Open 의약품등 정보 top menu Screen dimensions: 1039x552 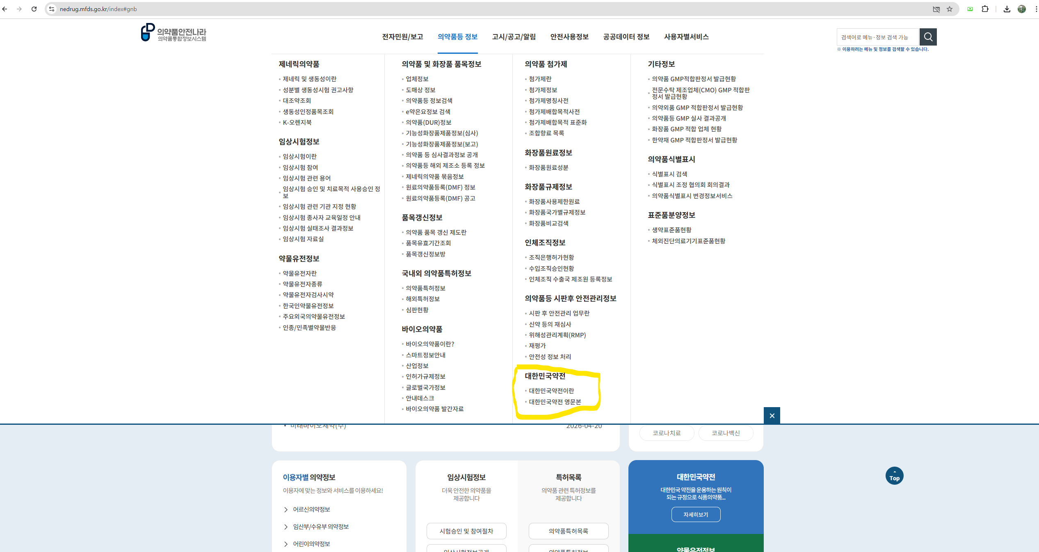(458, 37)
